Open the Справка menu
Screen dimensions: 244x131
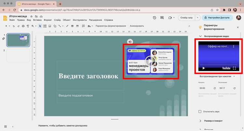point(108,20)
